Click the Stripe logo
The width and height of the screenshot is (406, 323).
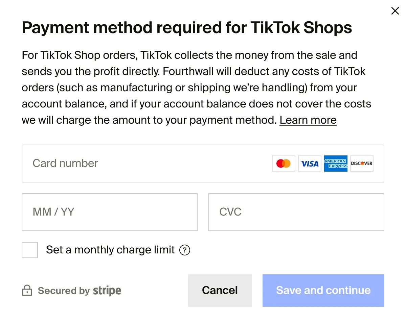[107, 291]
